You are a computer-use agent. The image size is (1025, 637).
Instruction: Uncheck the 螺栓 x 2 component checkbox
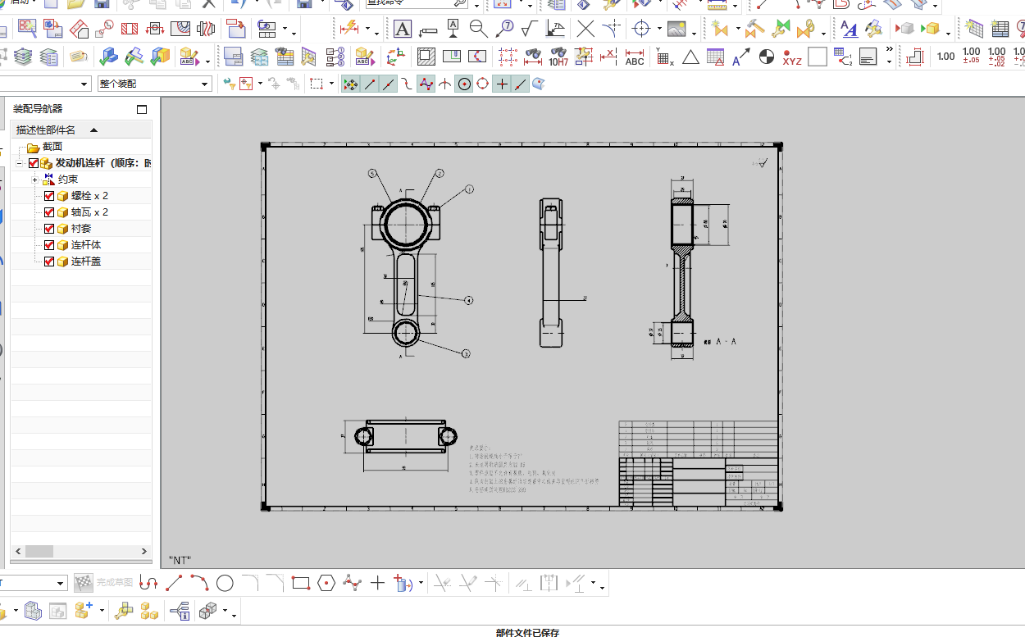pos(49,196)
